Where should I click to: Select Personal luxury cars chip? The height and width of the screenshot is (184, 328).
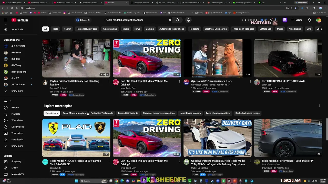pos(87,29)
